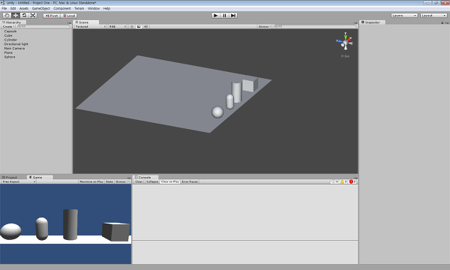Pause the game playback
The height and width of the screenshot is (270, 450).
coord(224,16)
